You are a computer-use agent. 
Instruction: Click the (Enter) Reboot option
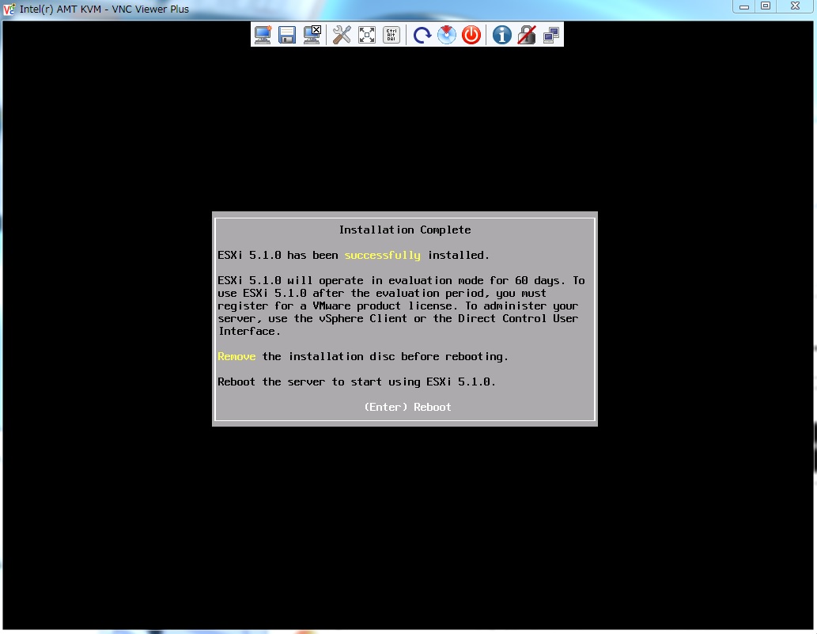407,407
